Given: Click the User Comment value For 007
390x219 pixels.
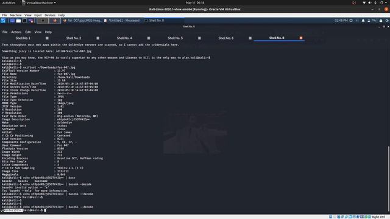Looking at the screenshot, I should pyautogui.click(x=63, y=145).
